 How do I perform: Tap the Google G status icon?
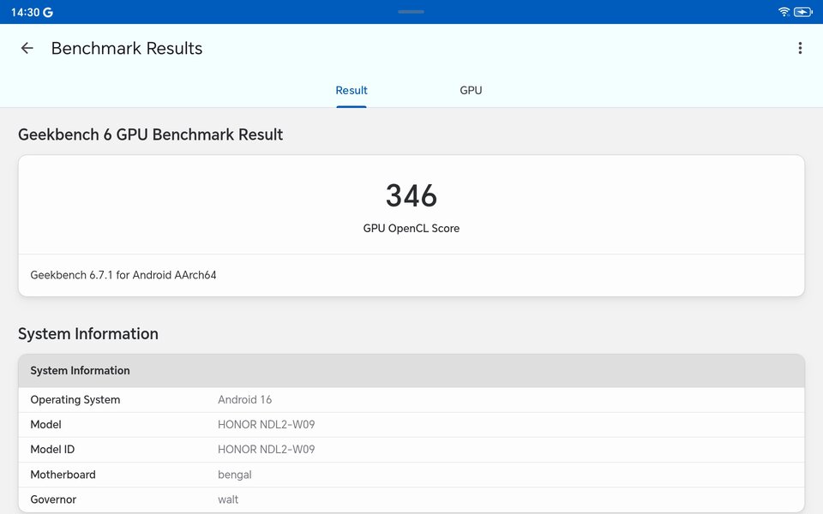48,12
